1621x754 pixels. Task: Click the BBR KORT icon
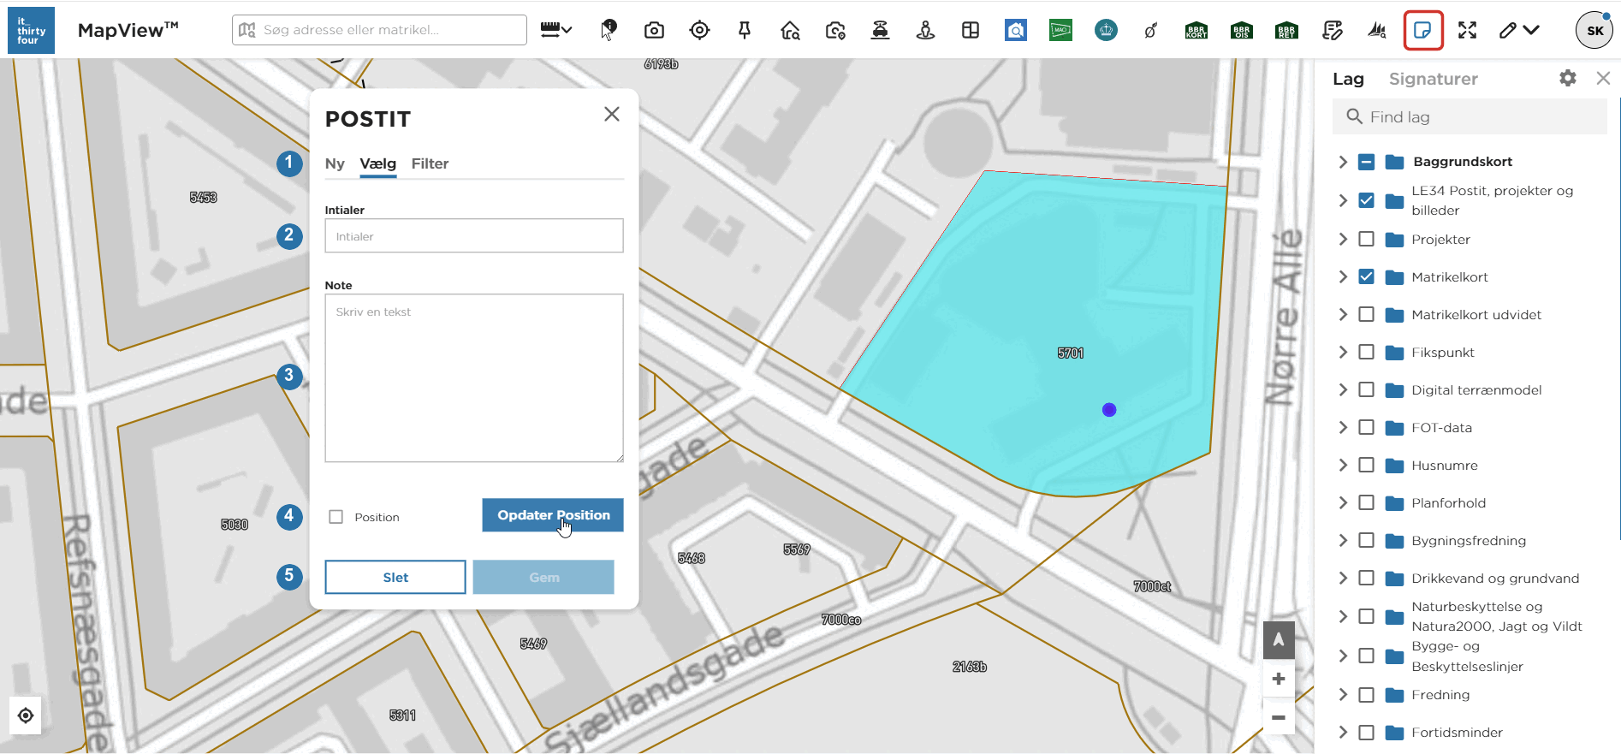(x=1196, y=31)
